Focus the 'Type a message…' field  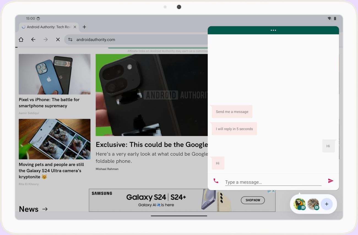[x=273, y=182]
